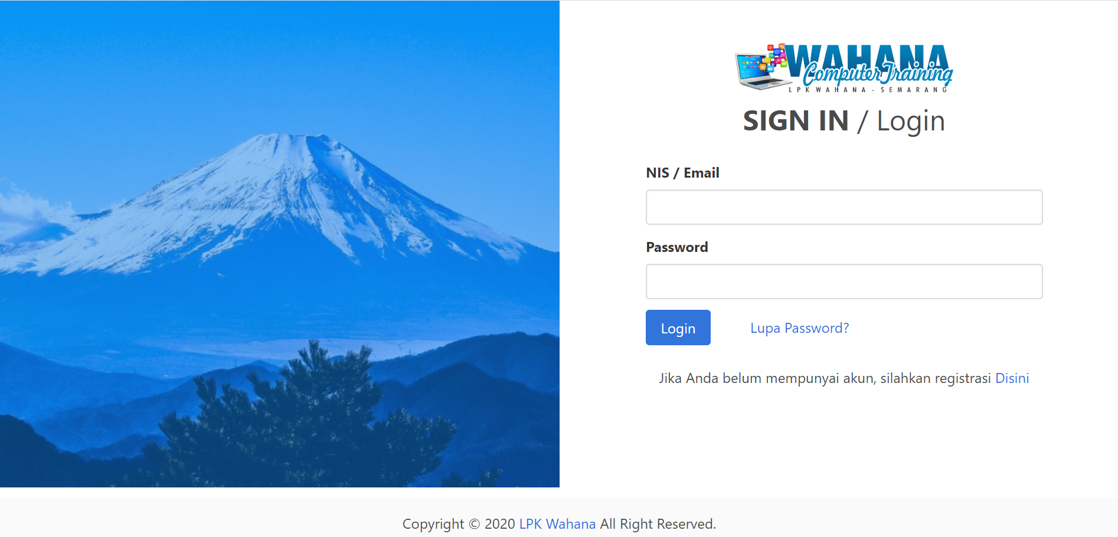Click the blue Login button
This screenshot has width=1118, height=537.
(678, 328)
